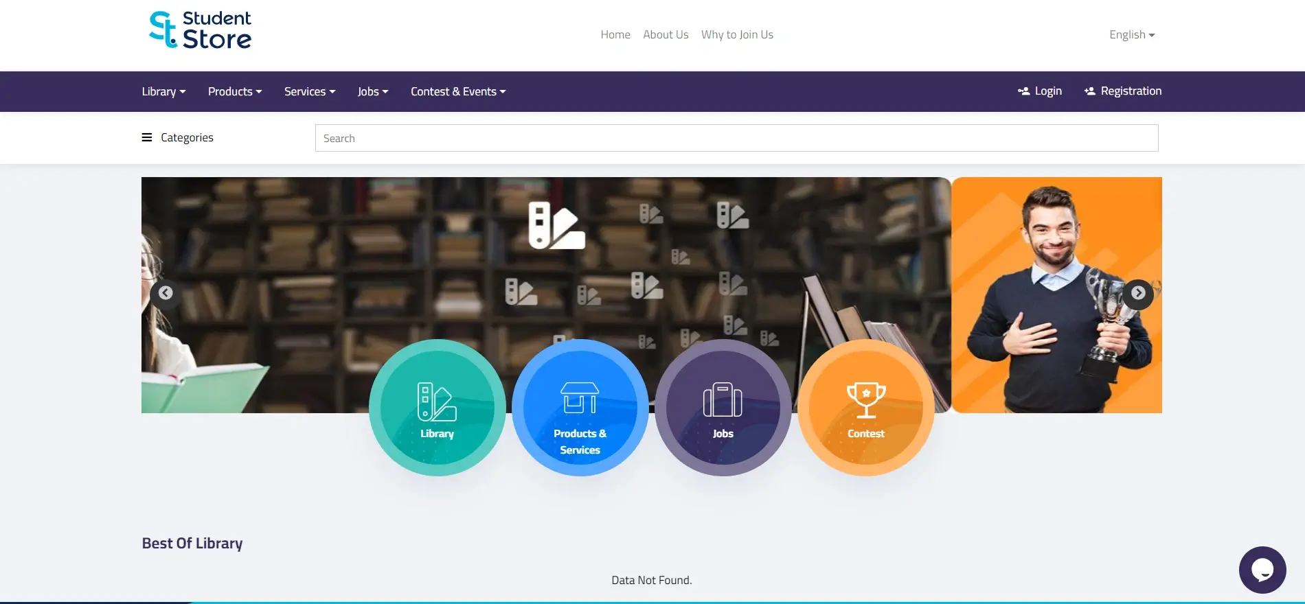Open the Products & Services circle shortcut
Image resolution: width=1305 pixels, height=604 pixels.
pyautogui.click(x=580, y=408)
